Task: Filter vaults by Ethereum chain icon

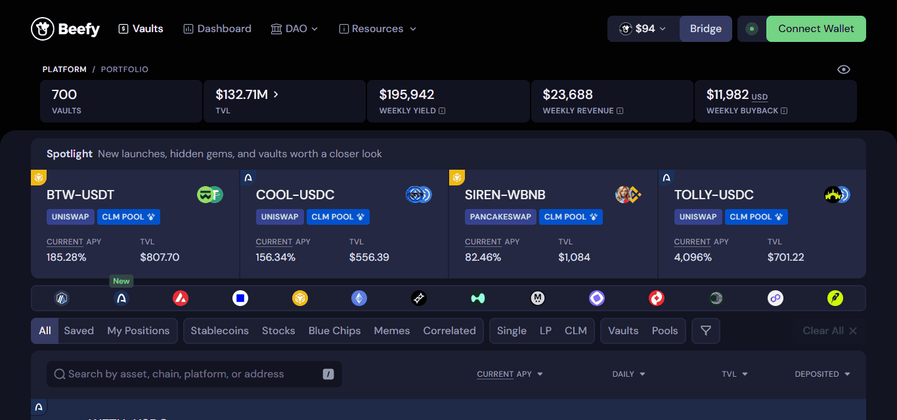Action: [x=359, y=298]
